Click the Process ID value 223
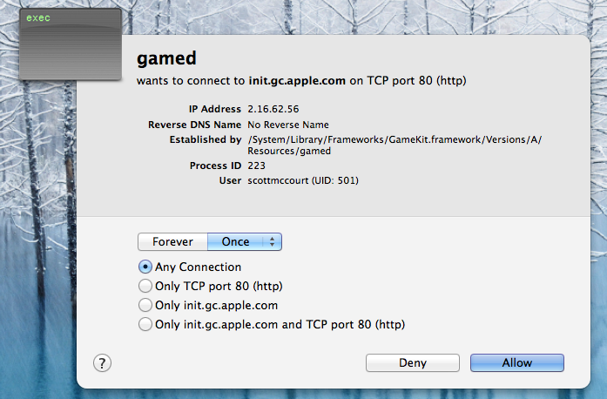The height and width of the screenshot is (399, 607). [x=257, y=166]
